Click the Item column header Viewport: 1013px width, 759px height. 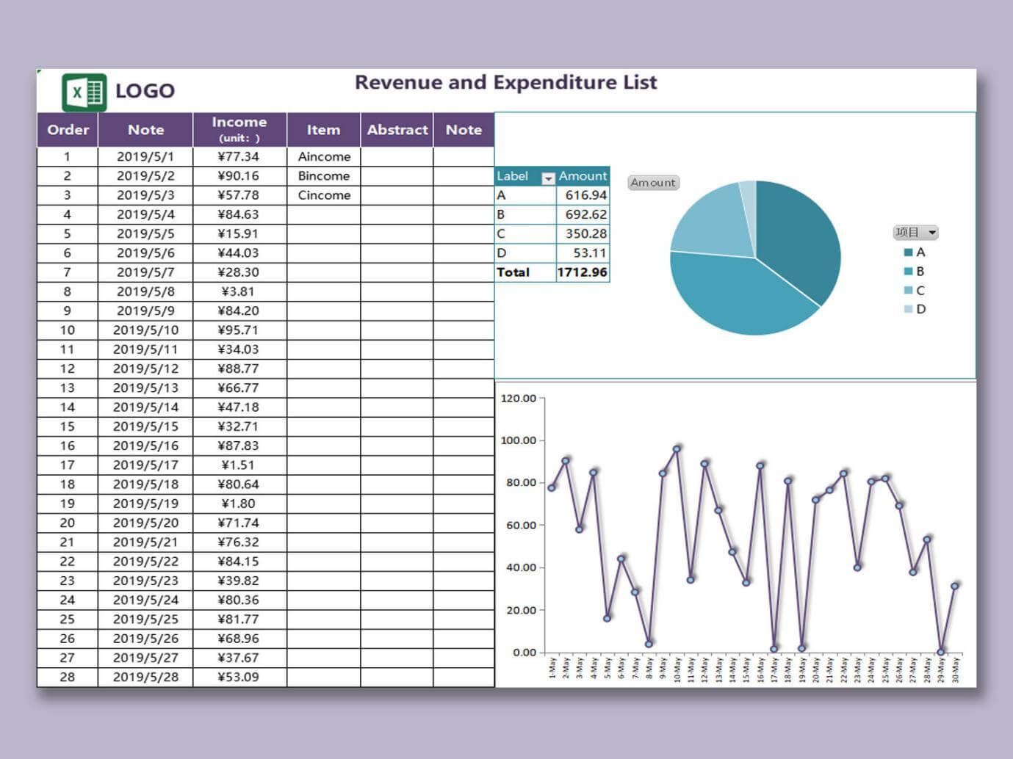click(323, 130)
